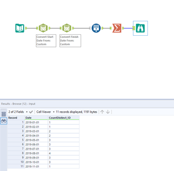Click the checkmark apply icon in results toolbar
The height and width of the screenshot is (171, 174).
[31, 112]
